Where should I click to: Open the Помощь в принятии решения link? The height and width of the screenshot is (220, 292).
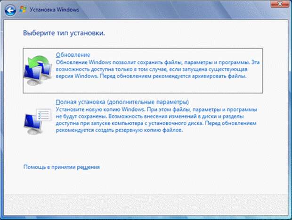[62, 167]
